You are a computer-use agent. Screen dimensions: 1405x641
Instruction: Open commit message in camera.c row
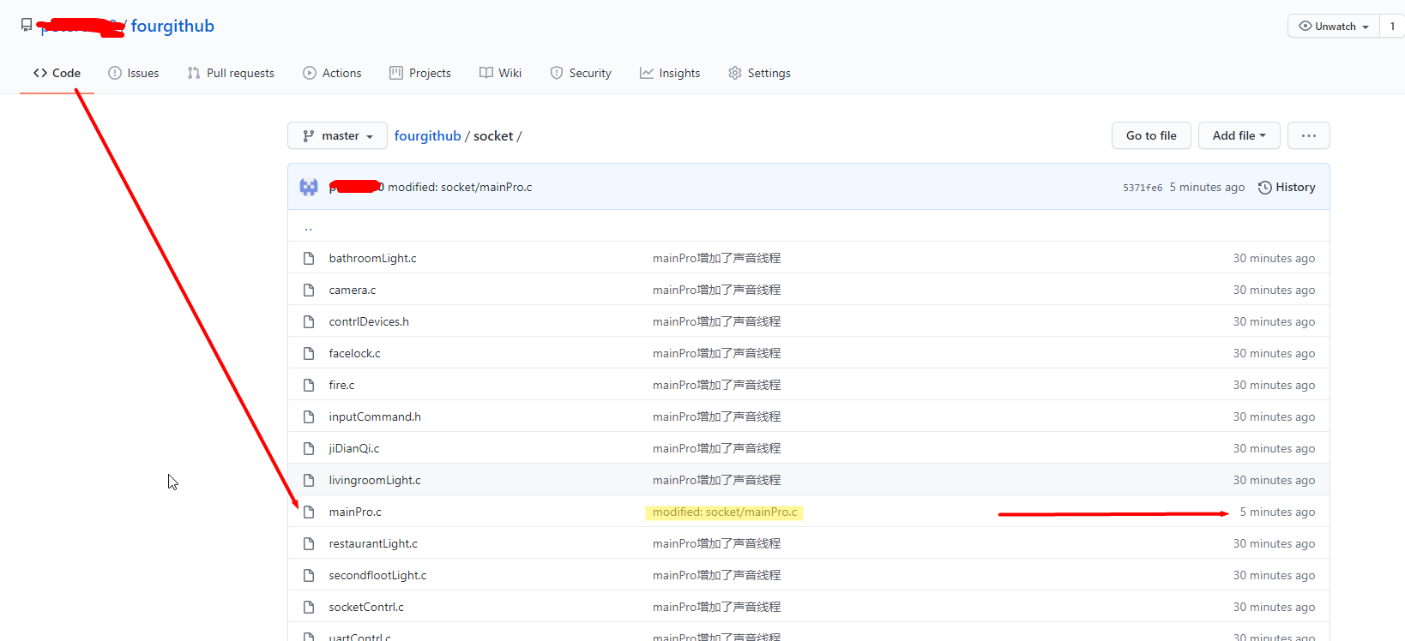point(716,290)
